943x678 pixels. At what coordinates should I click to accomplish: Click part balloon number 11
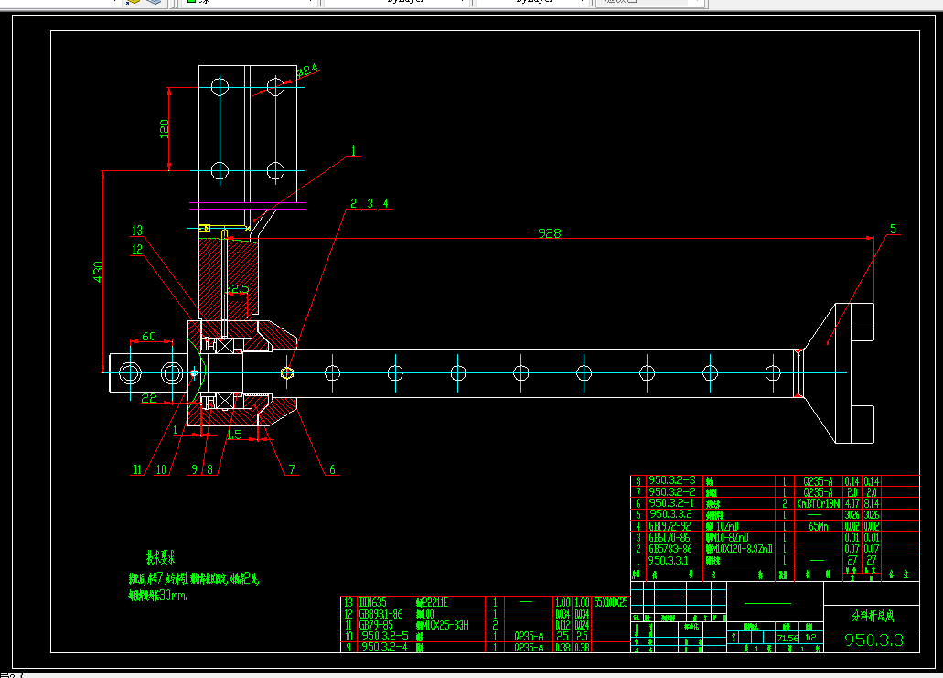pyautogui.click(x=137, y=469)
